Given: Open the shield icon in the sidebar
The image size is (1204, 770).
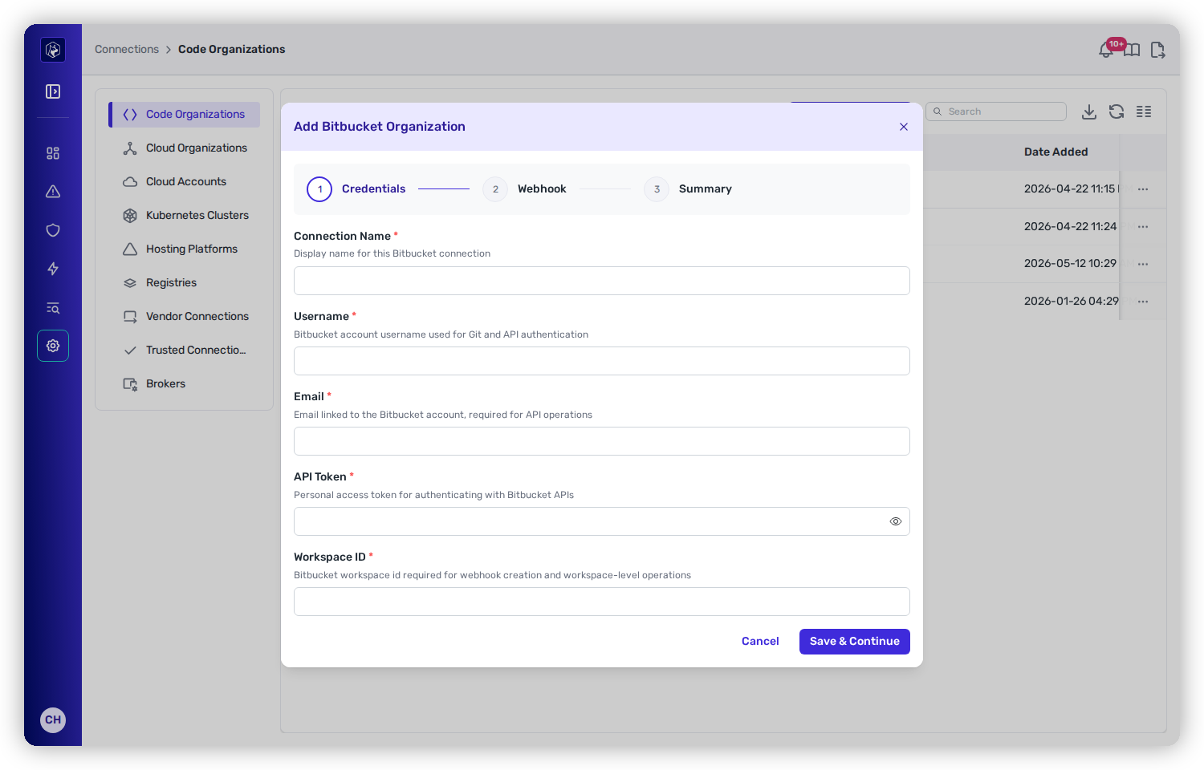Looking at the screenshot, I should (53, 230).
